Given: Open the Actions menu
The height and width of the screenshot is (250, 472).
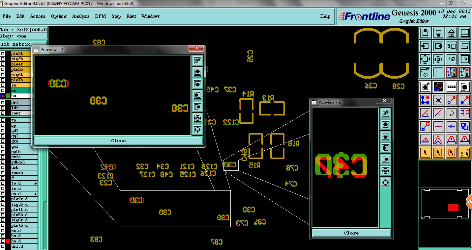Looking at the screenshot, I should click(x=38, y=16).
